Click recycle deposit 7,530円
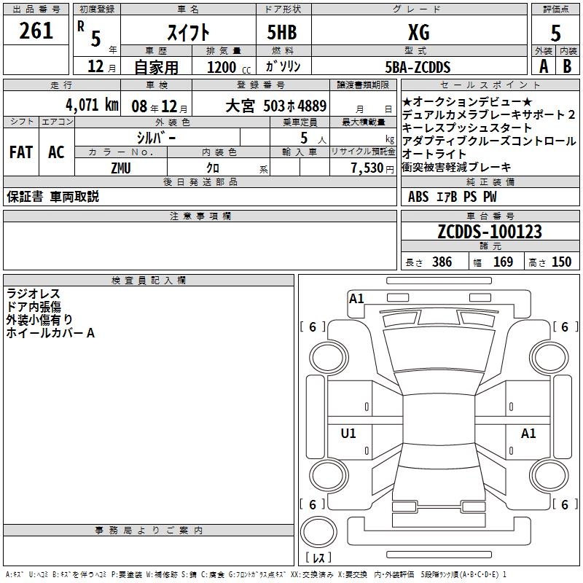Viewport: 583px width, 583px height. [372, 168]
